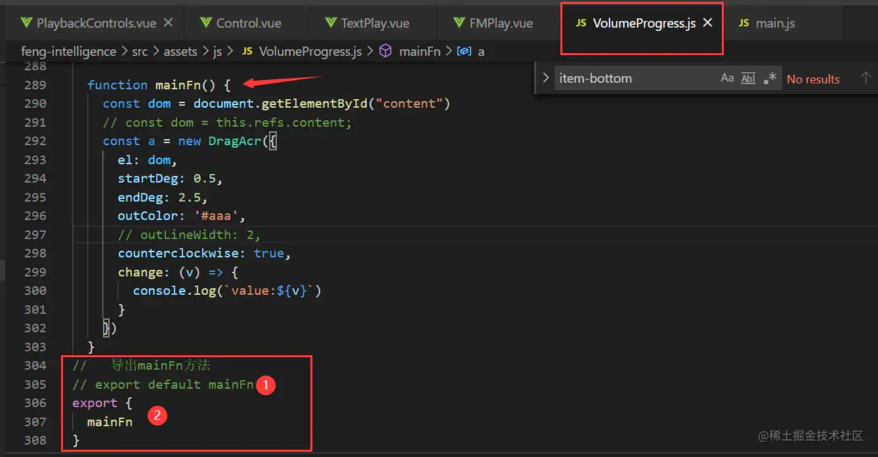Click Vue icon on PlaybackControls.vue tab

(26, 24)
